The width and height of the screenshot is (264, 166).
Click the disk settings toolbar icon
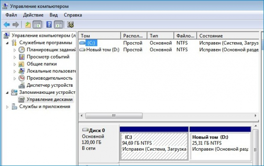pos(70,25)
